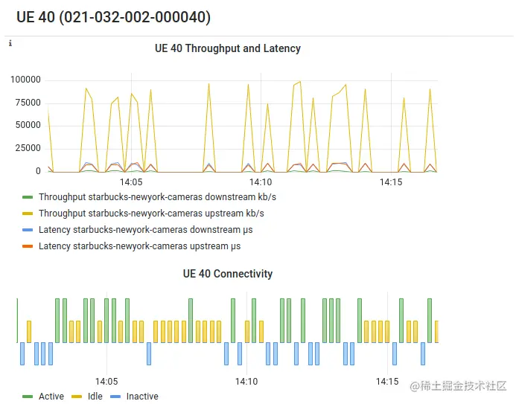
Task: Open UE 40 Throughput and Latency panel title
Action: tap(228, 48)
